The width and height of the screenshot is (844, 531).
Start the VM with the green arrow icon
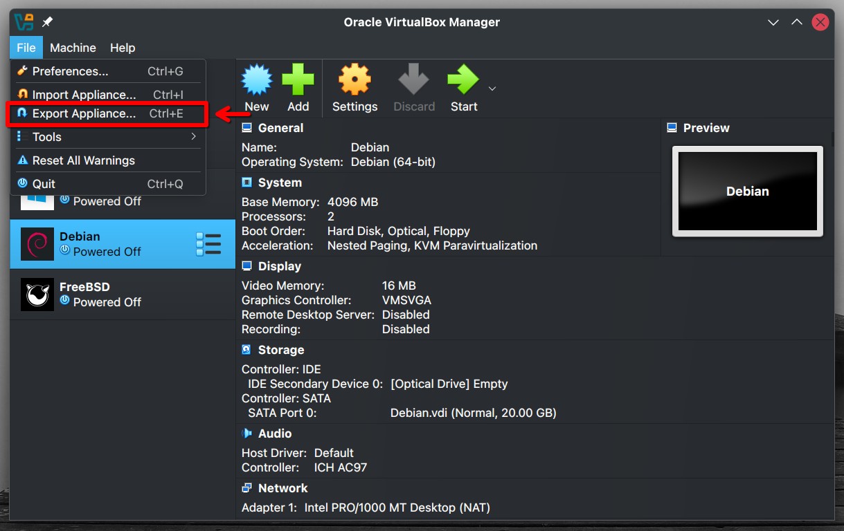(x=463, y=79)
